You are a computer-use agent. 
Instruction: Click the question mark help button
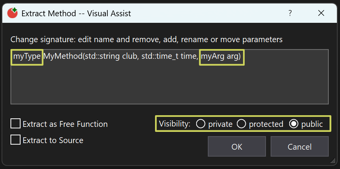click(290, 13)
